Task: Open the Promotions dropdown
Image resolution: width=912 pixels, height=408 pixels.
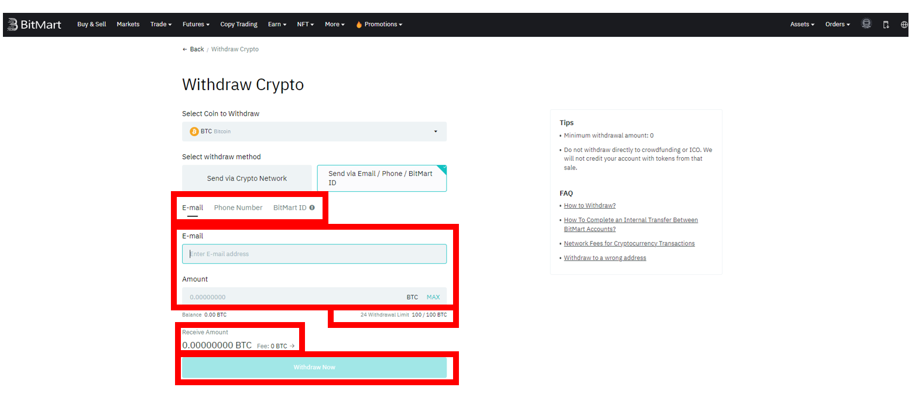Action: tap(379, 24)
